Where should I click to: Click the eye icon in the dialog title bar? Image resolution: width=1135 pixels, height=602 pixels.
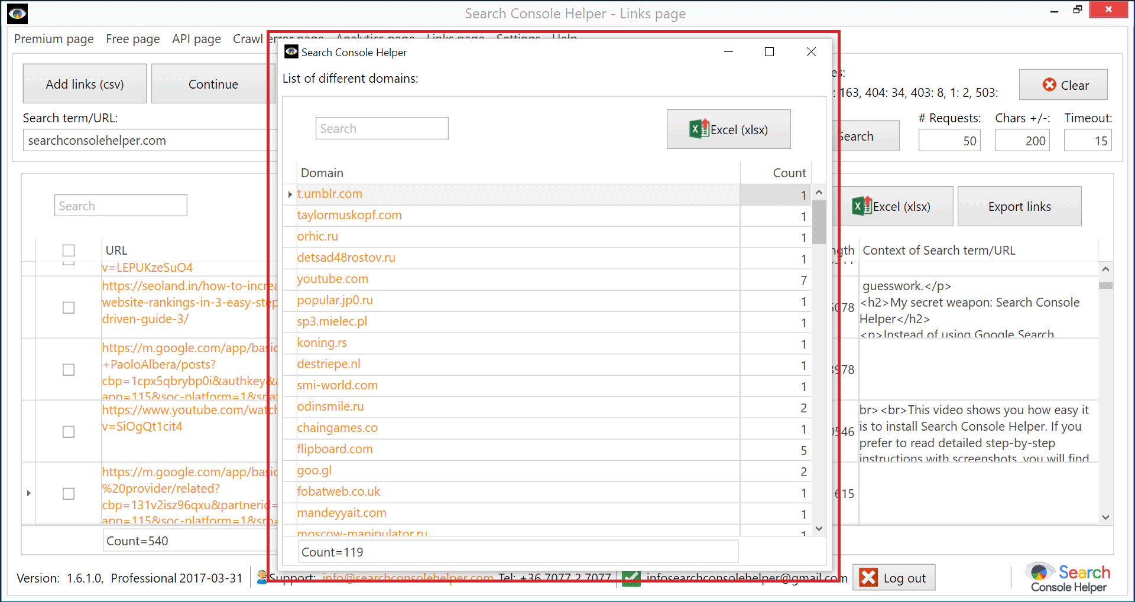point(291,52)
